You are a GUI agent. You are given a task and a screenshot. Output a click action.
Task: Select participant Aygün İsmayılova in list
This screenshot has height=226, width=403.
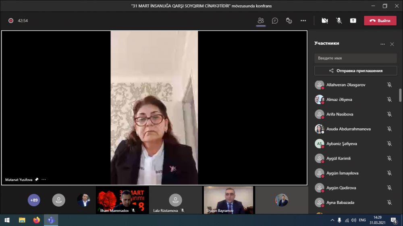(x=342, y=173)
